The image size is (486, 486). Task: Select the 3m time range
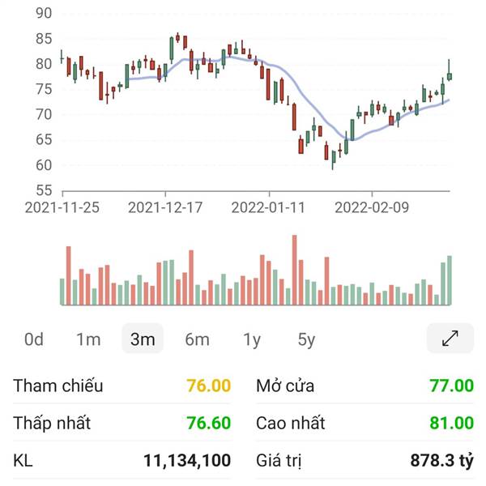[x=143, y=339]
